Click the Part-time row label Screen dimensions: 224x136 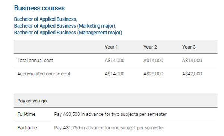(27, 127)
